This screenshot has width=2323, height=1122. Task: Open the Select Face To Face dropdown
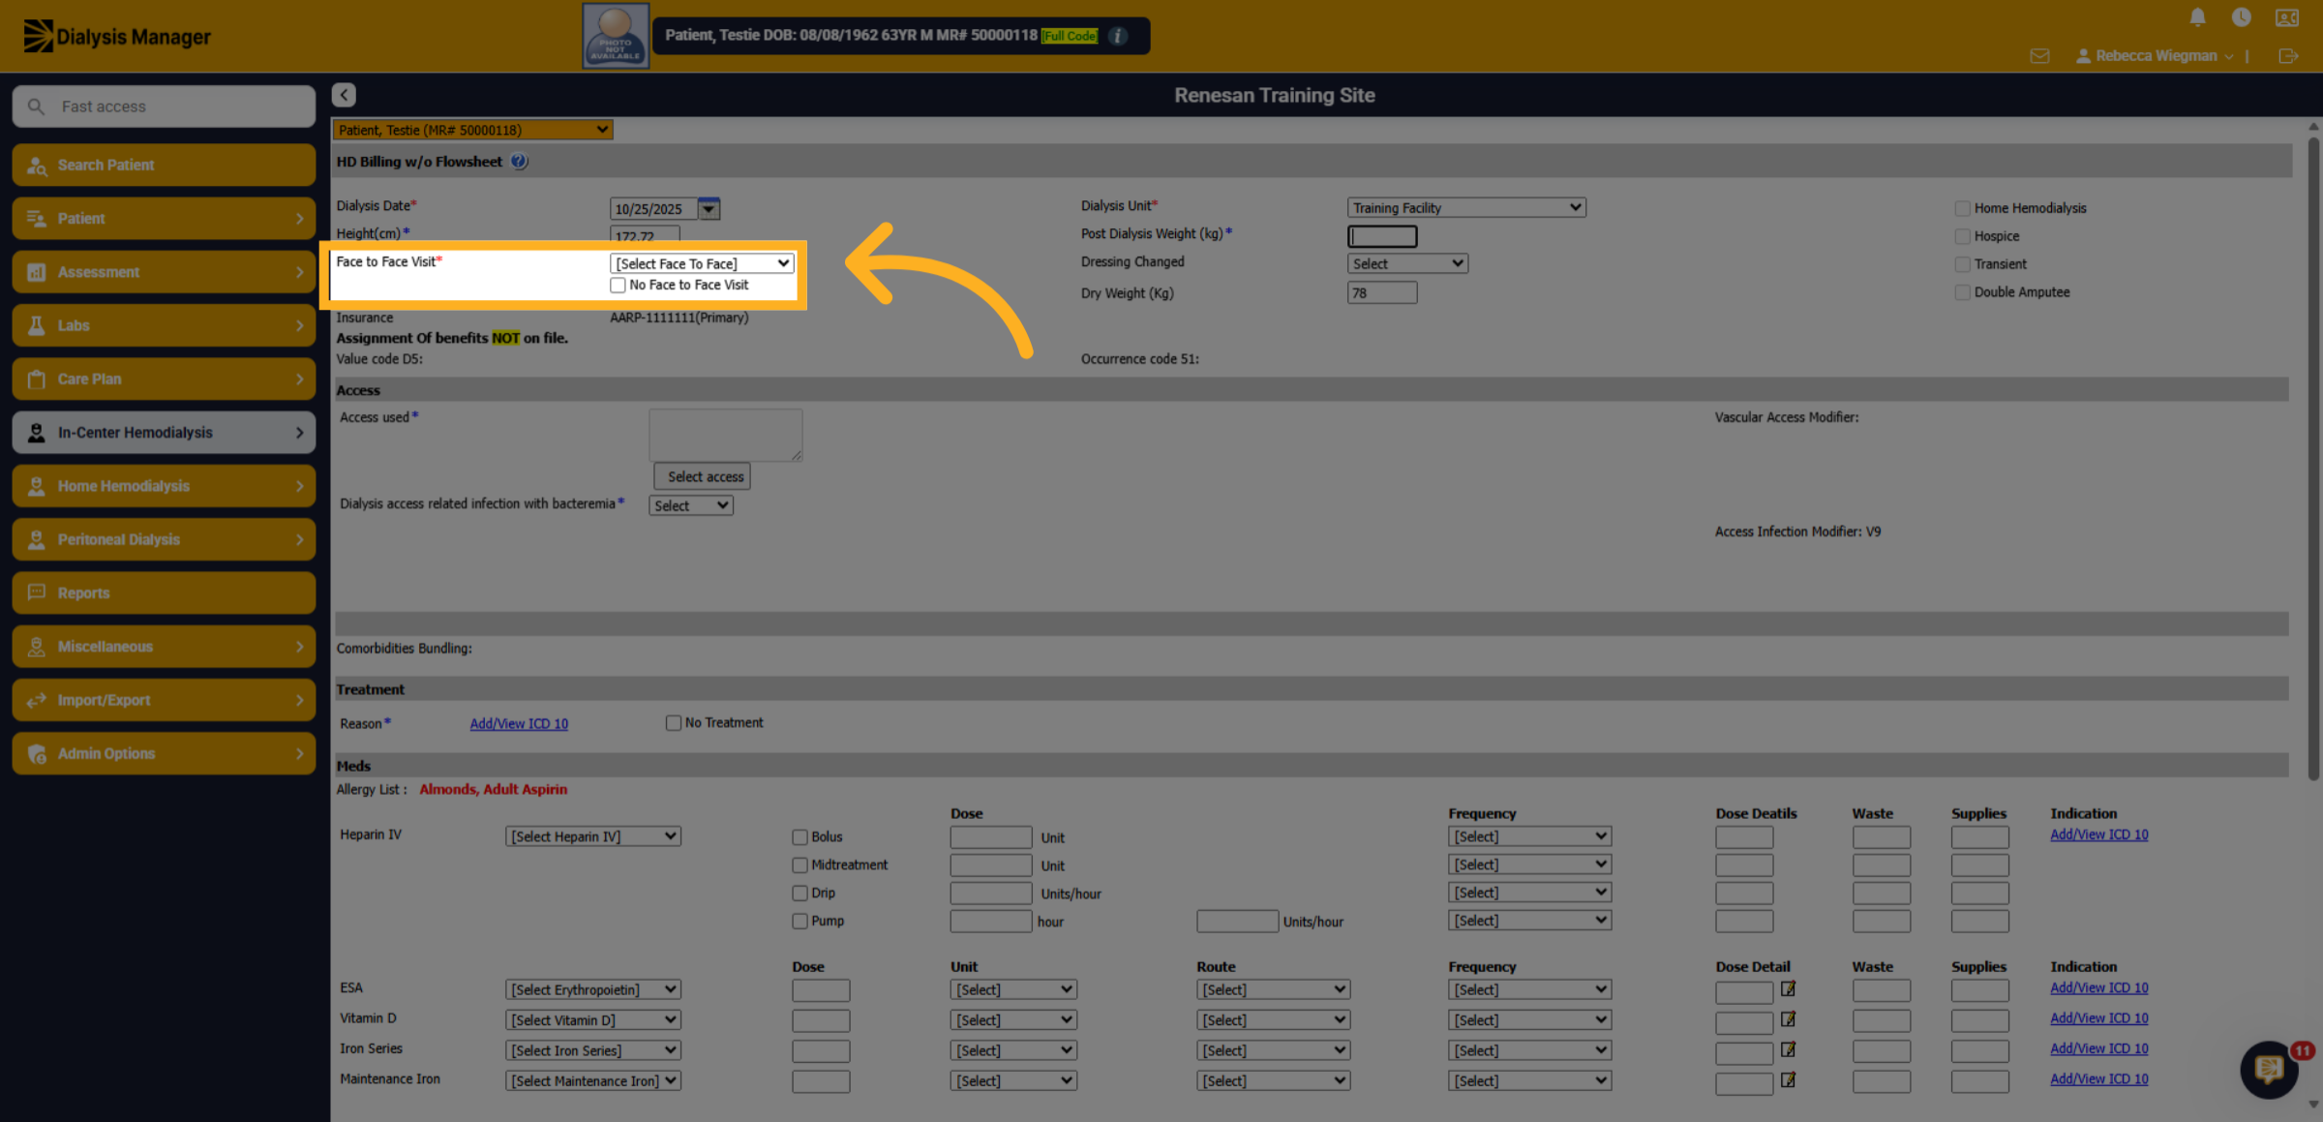702,263
